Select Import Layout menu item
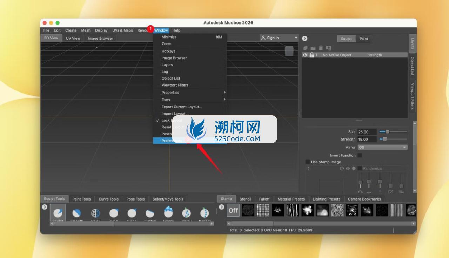Viewport: 449px width, 258px height. 190,114
